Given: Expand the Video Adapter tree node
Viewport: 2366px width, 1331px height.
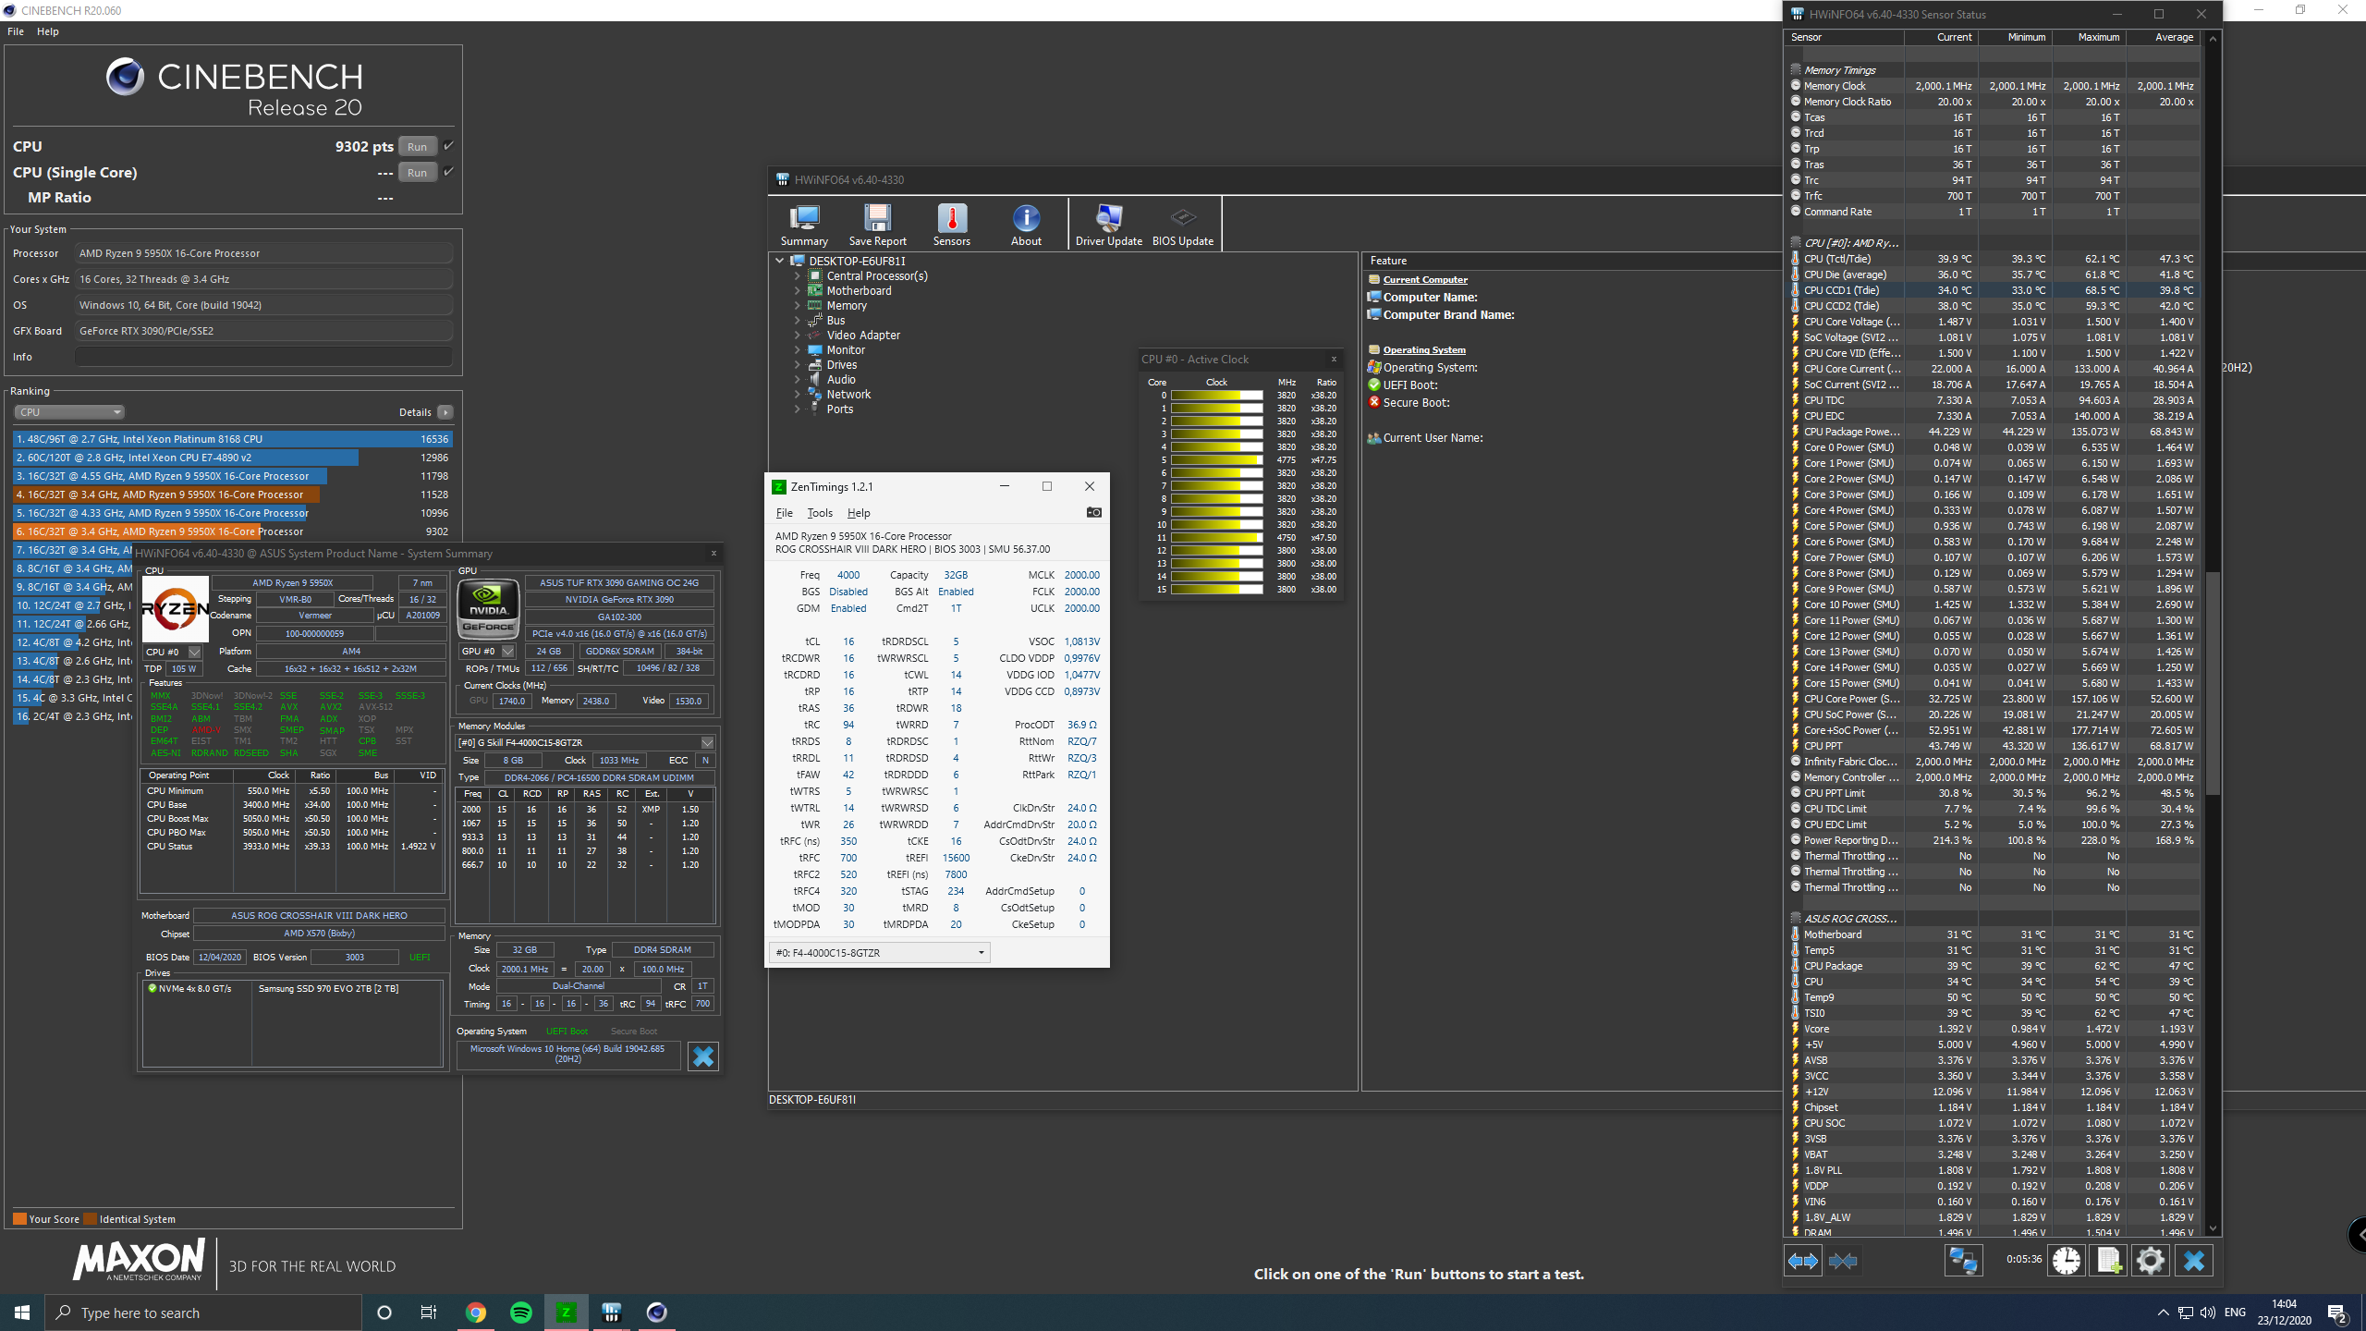Looking at the screenshot, I should pyautogui.click(x=798, y=336).
